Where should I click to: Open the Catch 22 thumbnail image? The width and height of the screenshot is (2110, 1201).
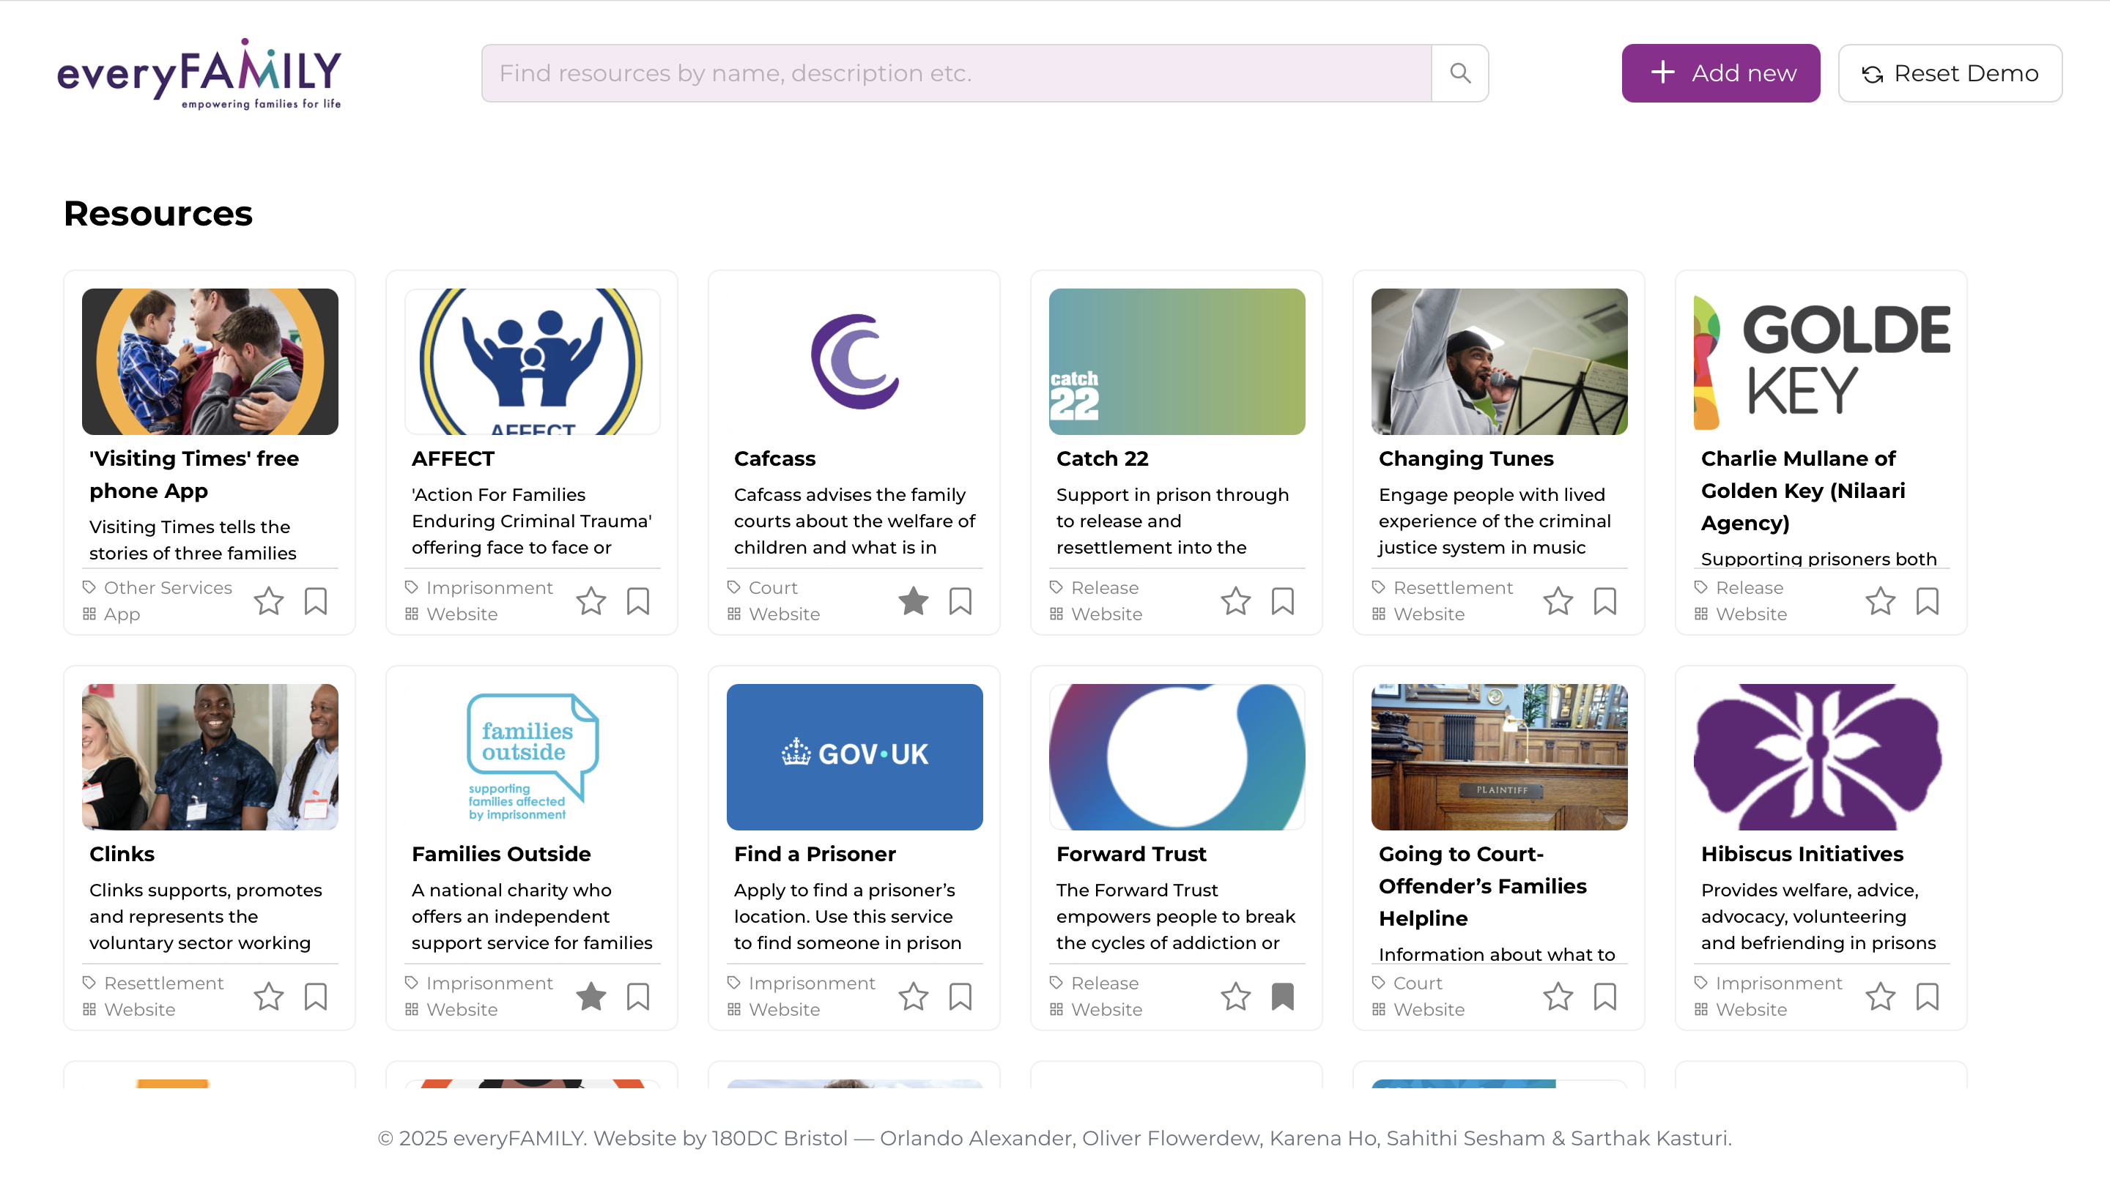click(1177, 361)
